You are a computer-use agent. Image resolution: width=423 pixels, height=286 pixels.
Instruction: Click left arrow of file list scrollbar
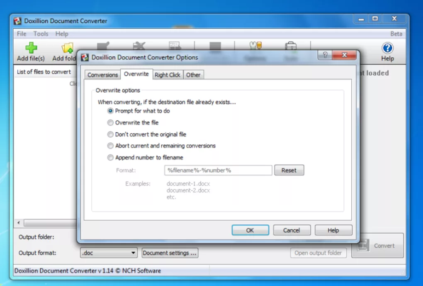point(19,223)
